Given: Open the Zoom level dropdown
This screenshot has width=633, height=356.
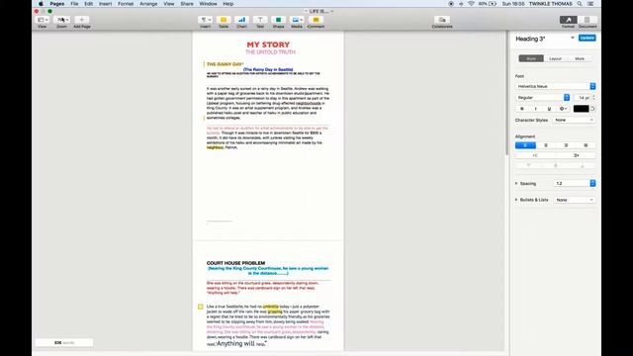Looking at the screenshot, I should tap(61, 20).
